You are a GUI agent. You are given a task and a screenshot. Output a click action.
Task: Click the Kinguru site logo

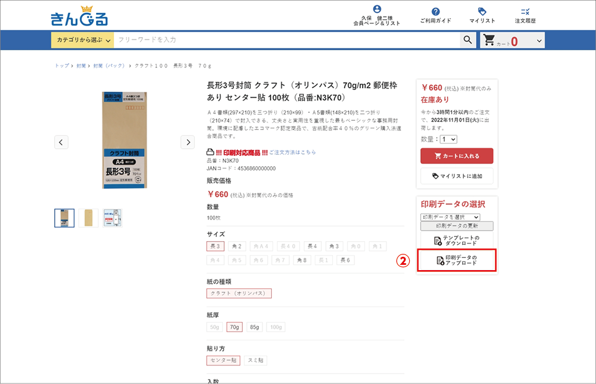point(79,16)
